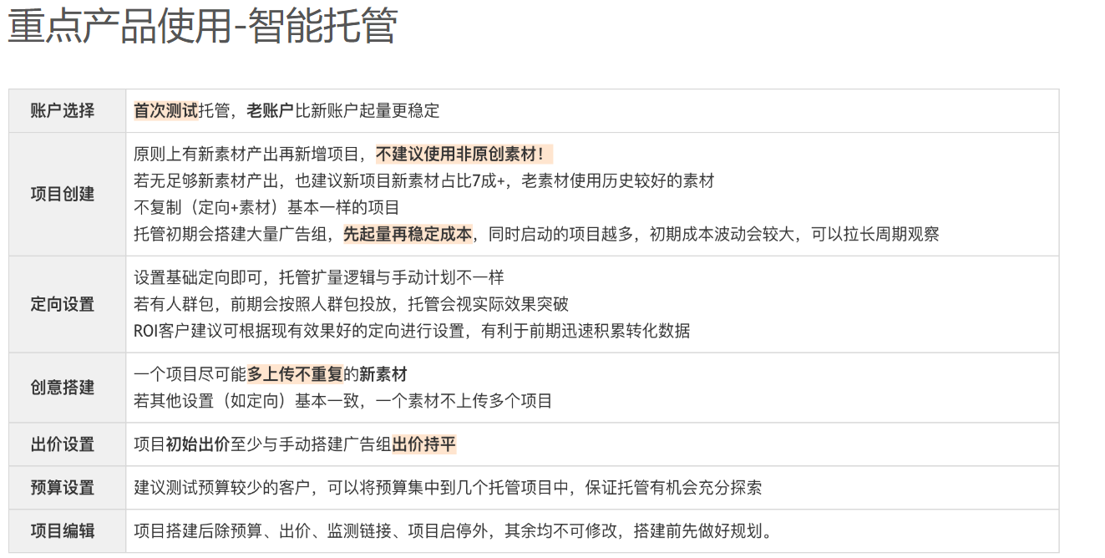This screenshot has height=558, width=1105.
Task: Select the 创意搭建 row header cell
Action: tap(63, 388)
